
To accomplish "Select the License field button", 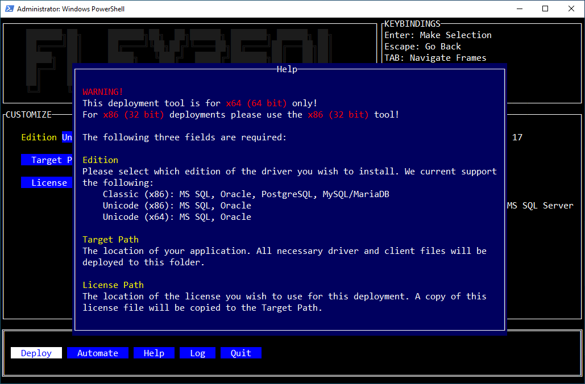I will (47, 183).
